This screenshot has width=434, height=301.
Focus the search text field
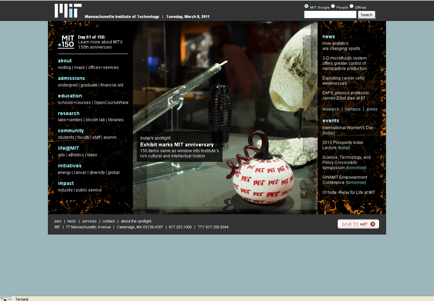click(330, 14)
